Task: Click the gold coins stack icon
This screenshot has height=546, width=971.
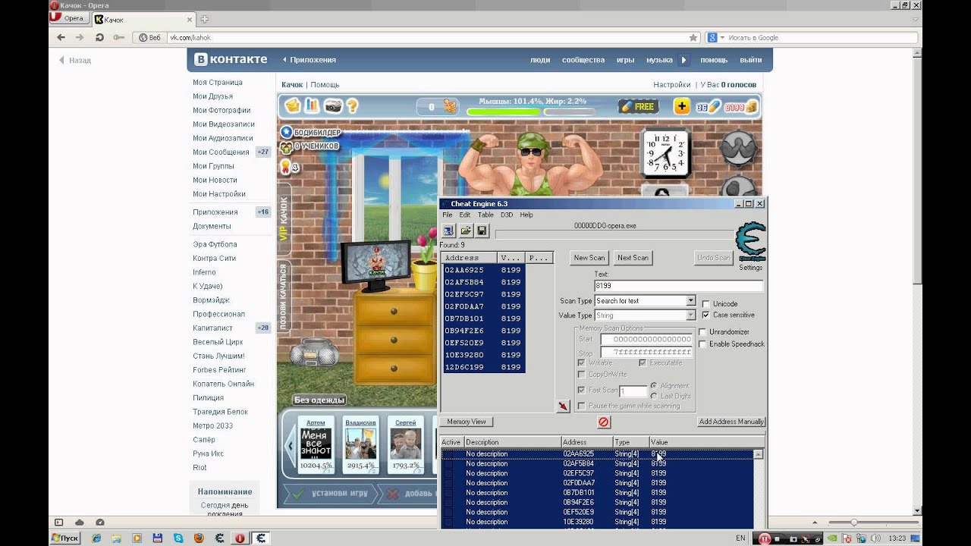Action: pos(751,107)
